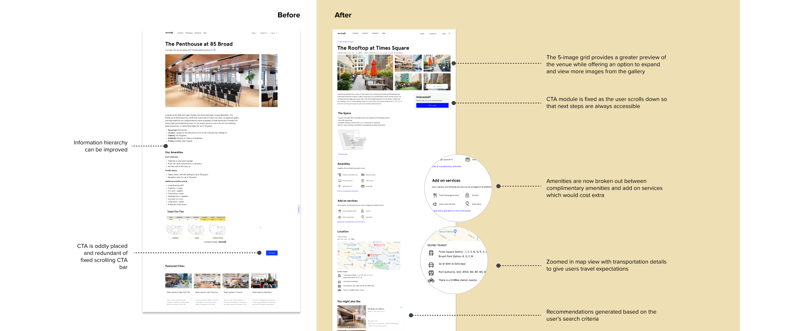812x331 pixels.
Task: Click the indoor lounge photo in image grid
Action: click(x=408, y=63)
